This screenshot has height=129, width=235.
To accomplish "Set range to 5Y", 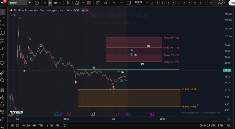I will [x=52, y=126].
